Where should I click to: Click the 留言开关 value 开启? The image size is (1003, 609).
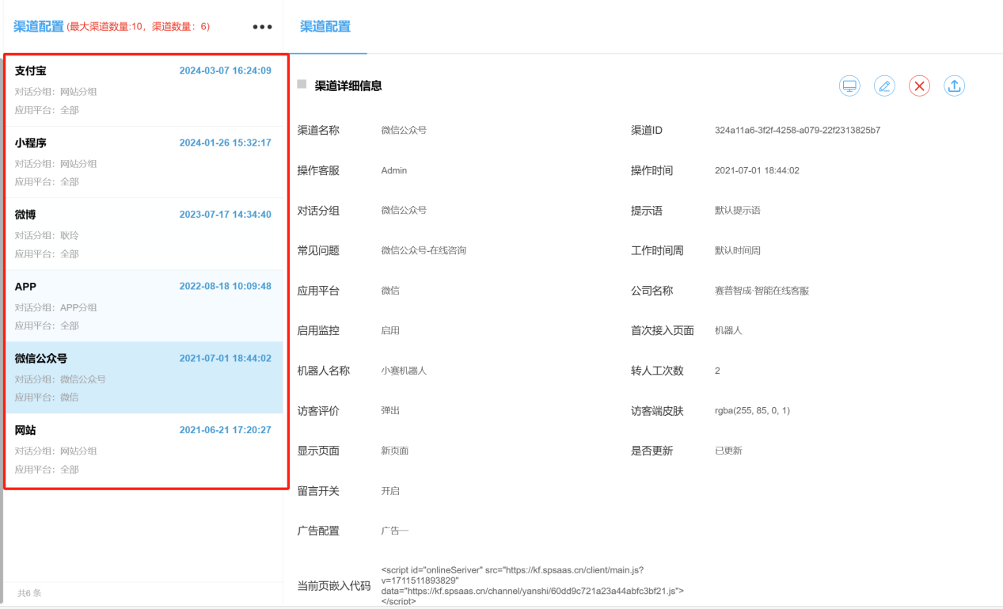click(390, 491)
